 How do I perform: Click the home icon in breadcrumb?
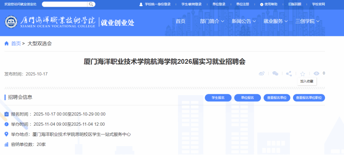(x=7, y=43)
